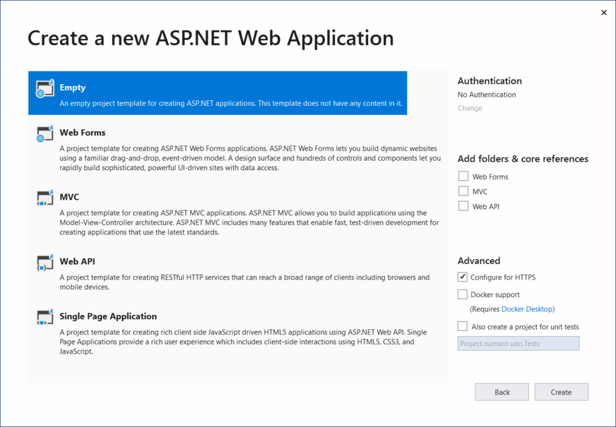The image size is (616, 427).
Task: Enable the Web Forms folders checkbox
Action: pos(463,176)
